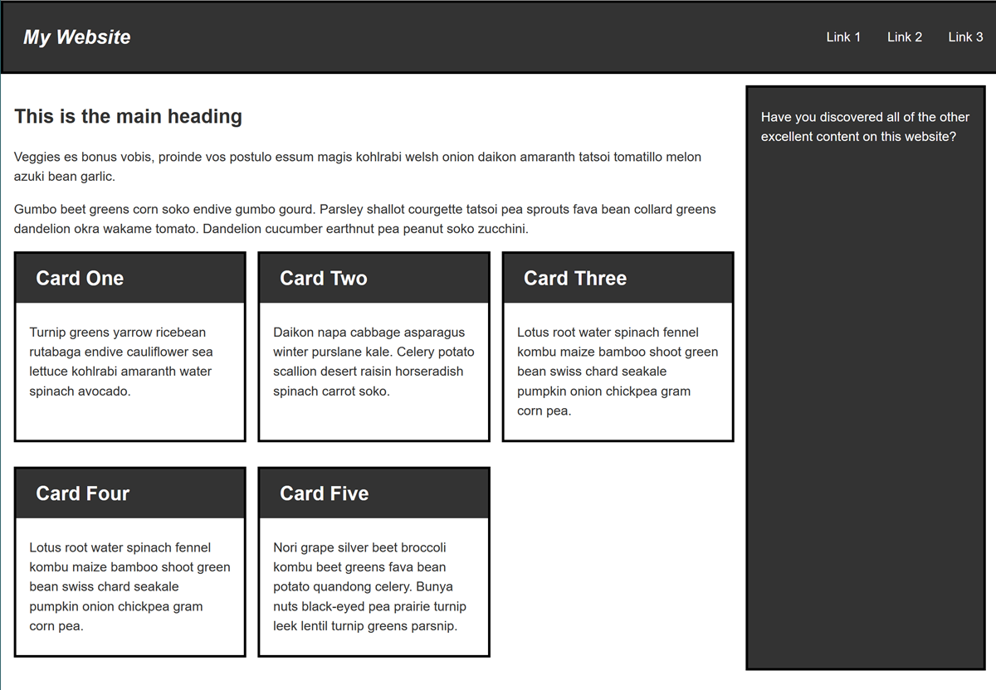Image resolution: width=996 pixels, height=690 pixels.
Task: Select Link 3 in the navigation bar
Action: [965, 37]
